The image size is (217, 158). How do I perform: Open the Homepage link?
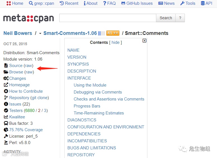click(19, 85)
